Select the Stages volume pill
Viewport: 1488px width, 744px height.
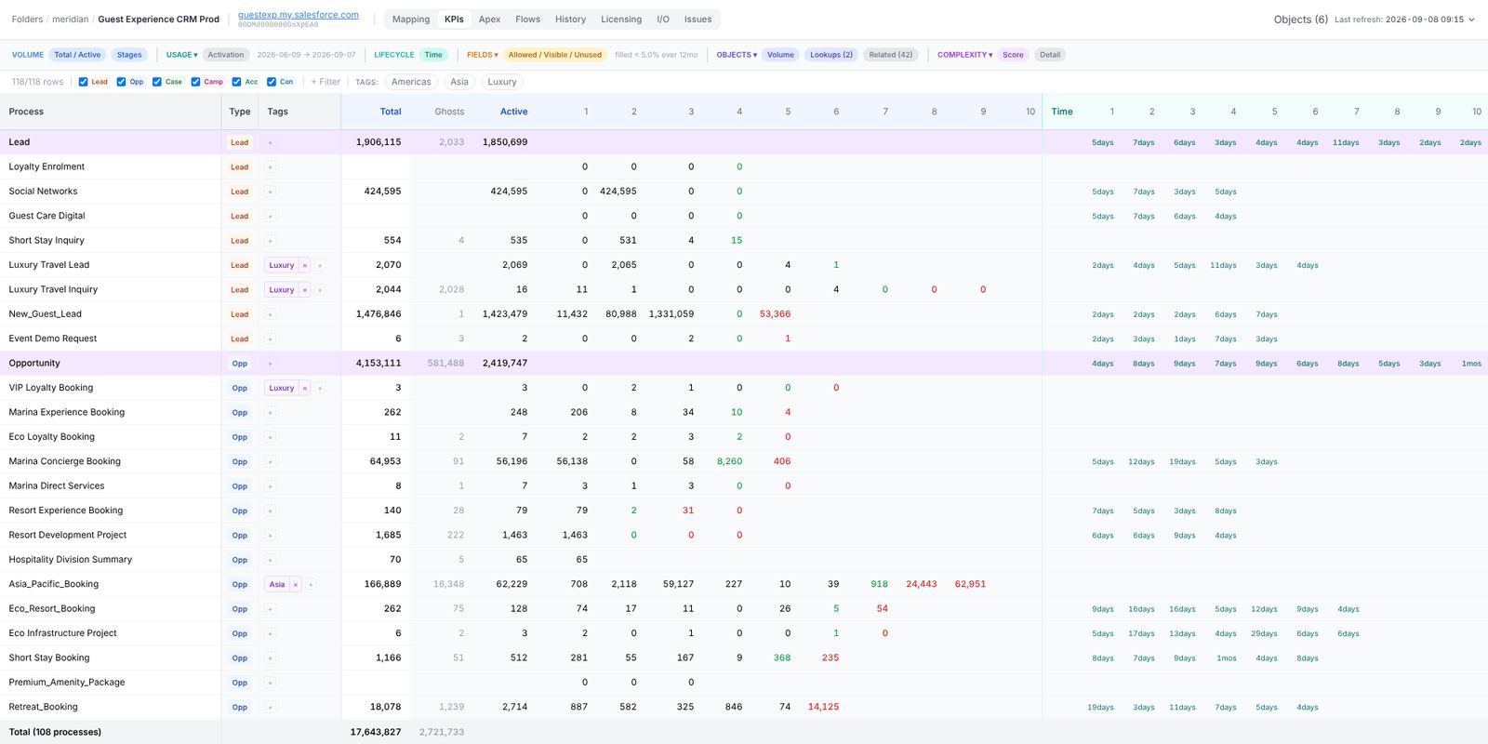click(129, 55)
